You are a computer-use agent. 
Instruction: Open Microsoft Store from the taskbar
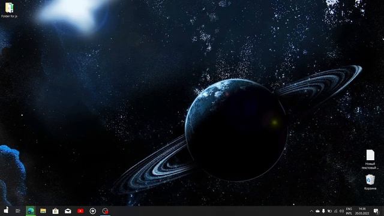click(56, 211)
